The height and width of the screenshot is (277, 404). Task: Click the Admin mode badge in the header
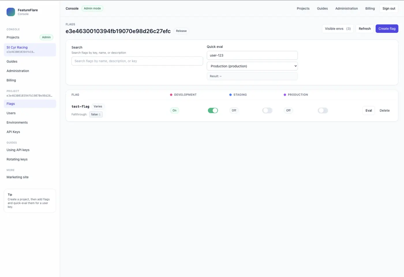point(92,8)
